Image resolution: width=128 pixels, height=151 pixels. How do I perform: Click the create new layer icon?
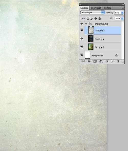(x=112, y=61)
